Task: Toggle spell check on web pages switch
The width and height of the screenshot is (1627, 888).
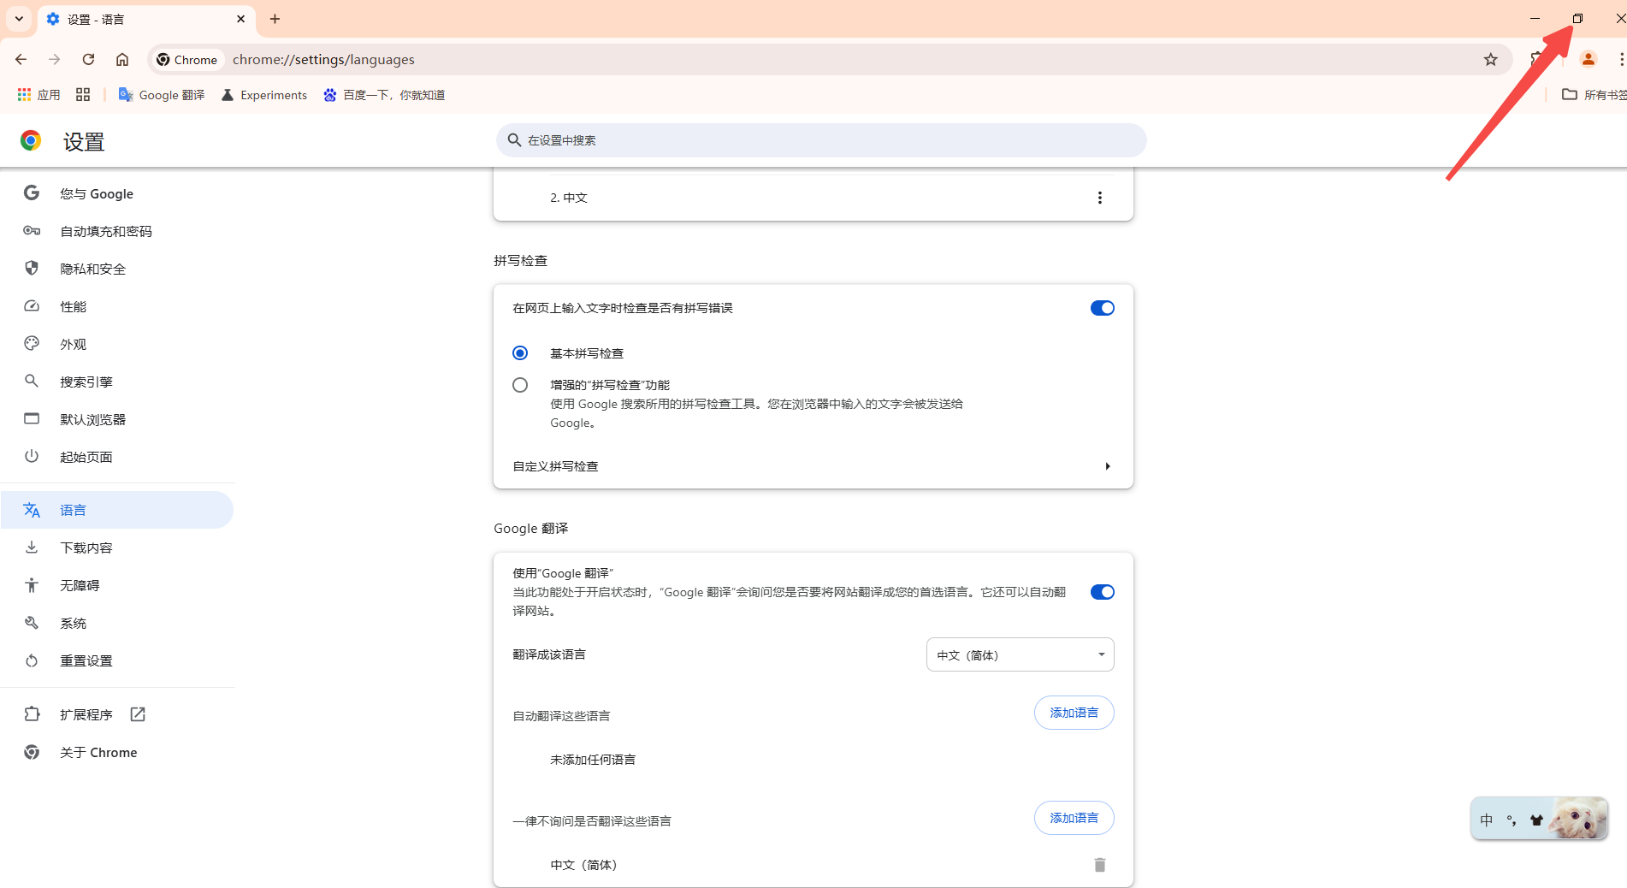Action: click(x=1102, y=308)
